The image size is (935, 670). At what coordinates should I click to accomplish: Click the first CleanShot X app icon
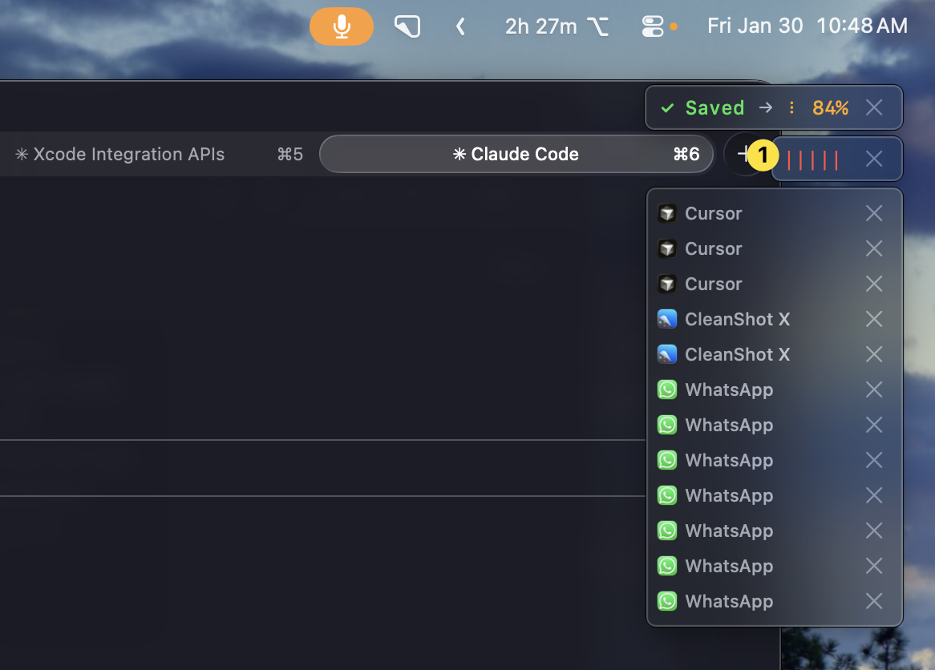pos(667,319)
